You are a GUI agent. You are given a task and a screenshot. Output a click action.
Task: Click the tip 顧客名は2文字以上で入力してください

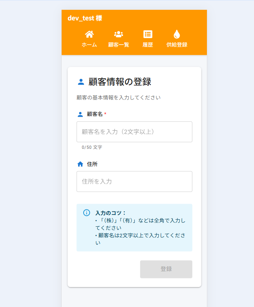coord(140,239)
